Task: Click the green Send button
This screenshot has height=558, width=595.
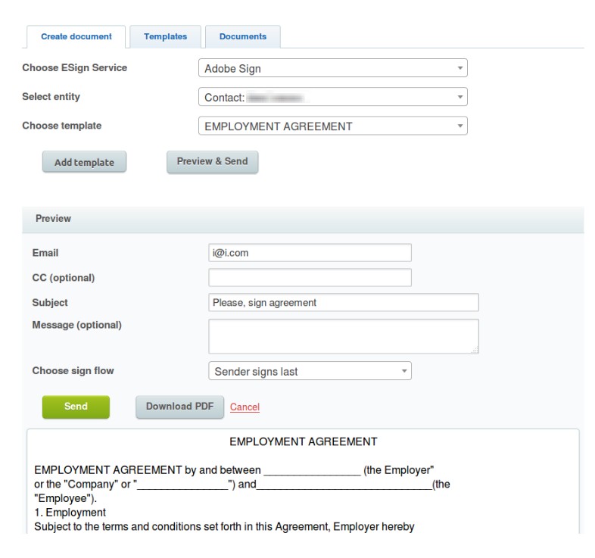Action: pos(76,407)
